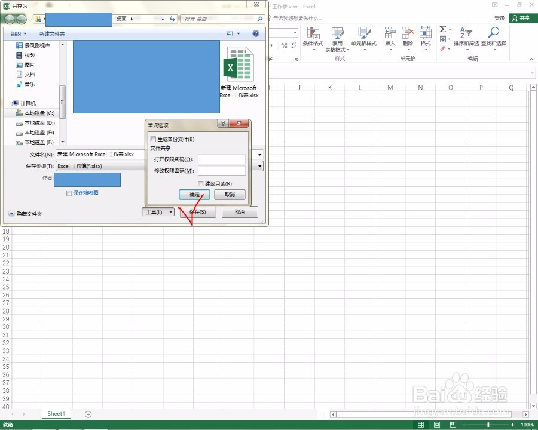Switch to Page Layout view in the status bar
538x430 pixels.
click(437, 425)
